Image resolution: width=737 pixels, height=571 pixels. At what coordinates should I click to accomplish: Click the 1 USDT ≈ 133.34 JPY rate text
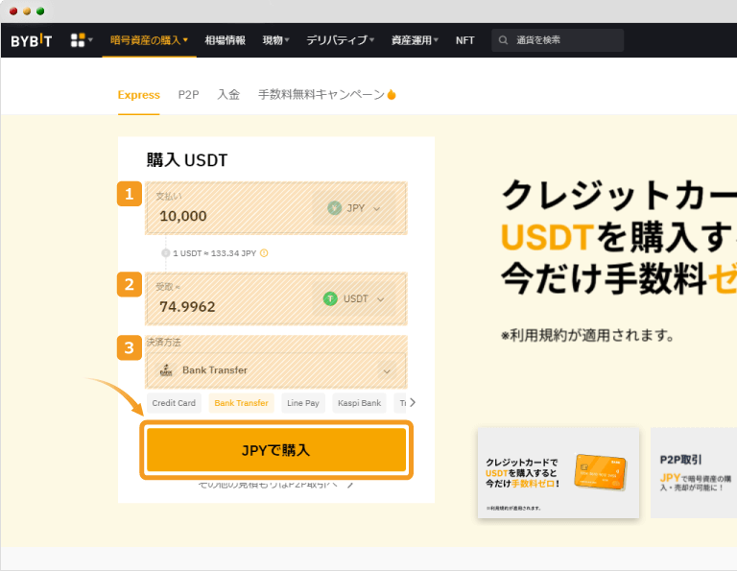[214, 253]
